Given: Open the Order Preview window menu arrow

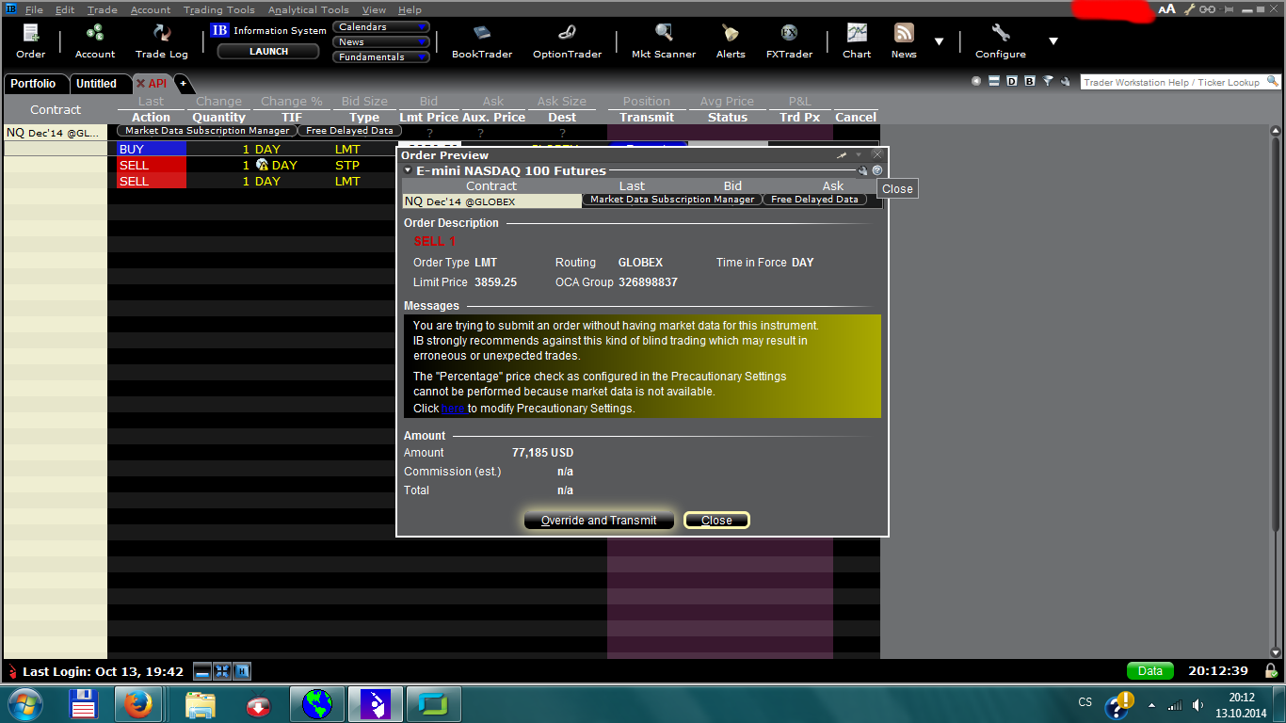Looking at the screenshot, I should click(x=859, y=154).
